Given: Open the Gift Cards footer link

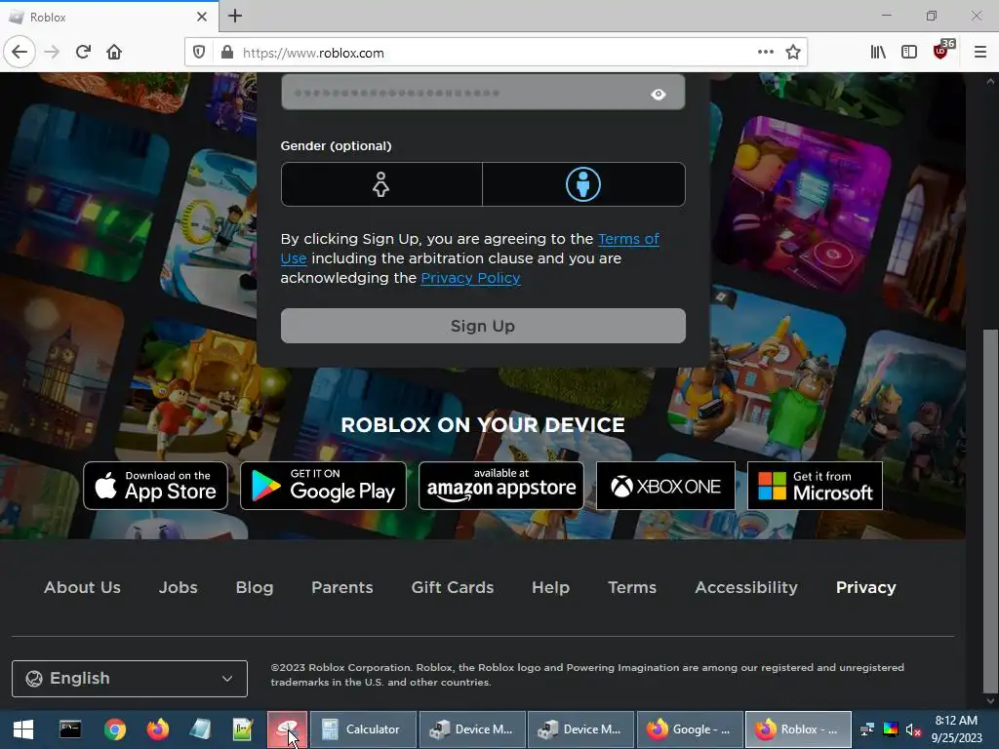Looking at the screenshot, I should [x=453, y=587].
